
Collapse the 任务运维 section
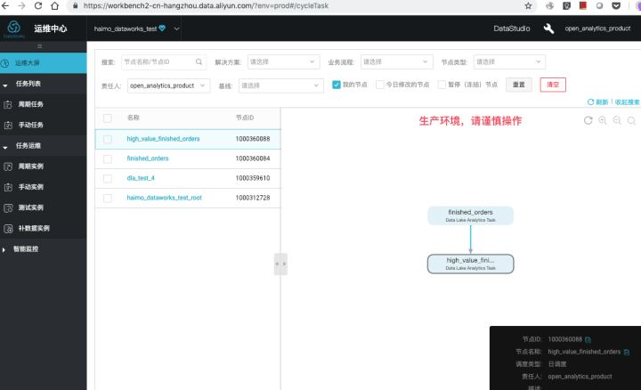click(5, 146)
